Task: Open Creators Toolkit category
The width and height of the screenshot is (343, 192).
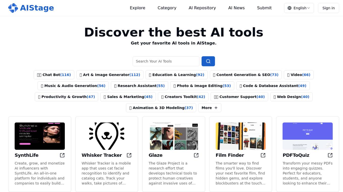Action: click(183, 97)
